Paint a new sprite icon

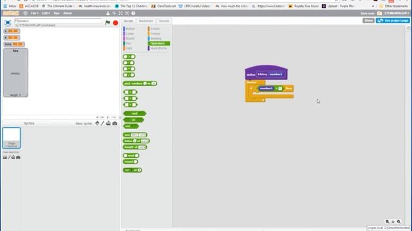click(x=102, y=123)
